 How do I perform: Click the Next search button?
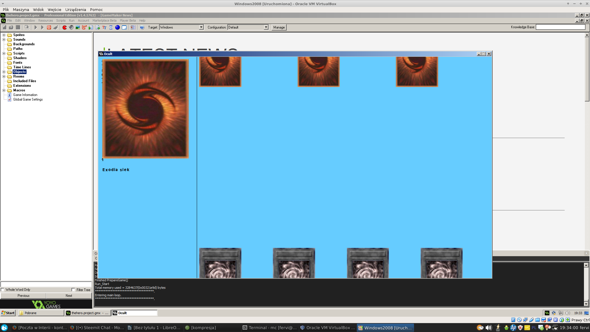(x=69, y=296)
